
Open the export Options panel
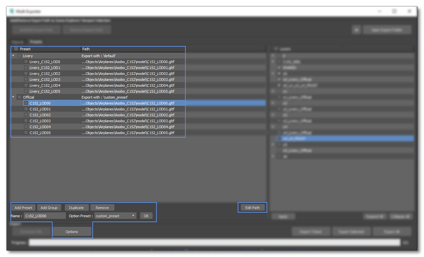[72, 231]
